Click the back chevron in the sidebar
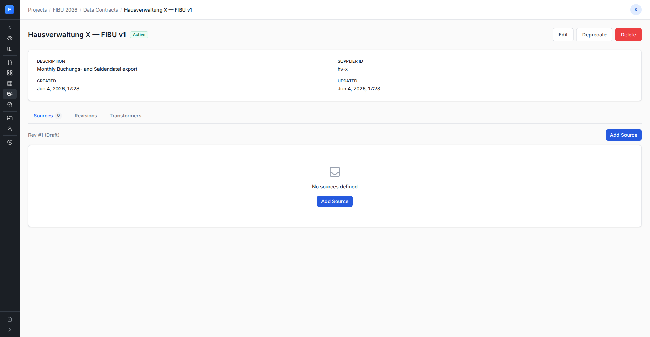650x337 pixels. pos(10,27)
